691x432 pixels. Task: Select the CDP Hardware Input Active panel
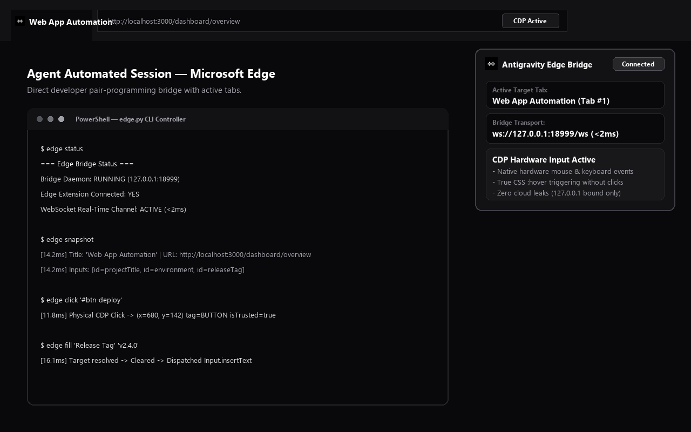(575, 174)
